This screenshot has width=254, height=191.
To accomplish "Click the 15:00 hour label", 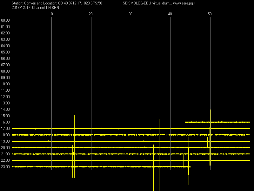I will tap(5, 116).
